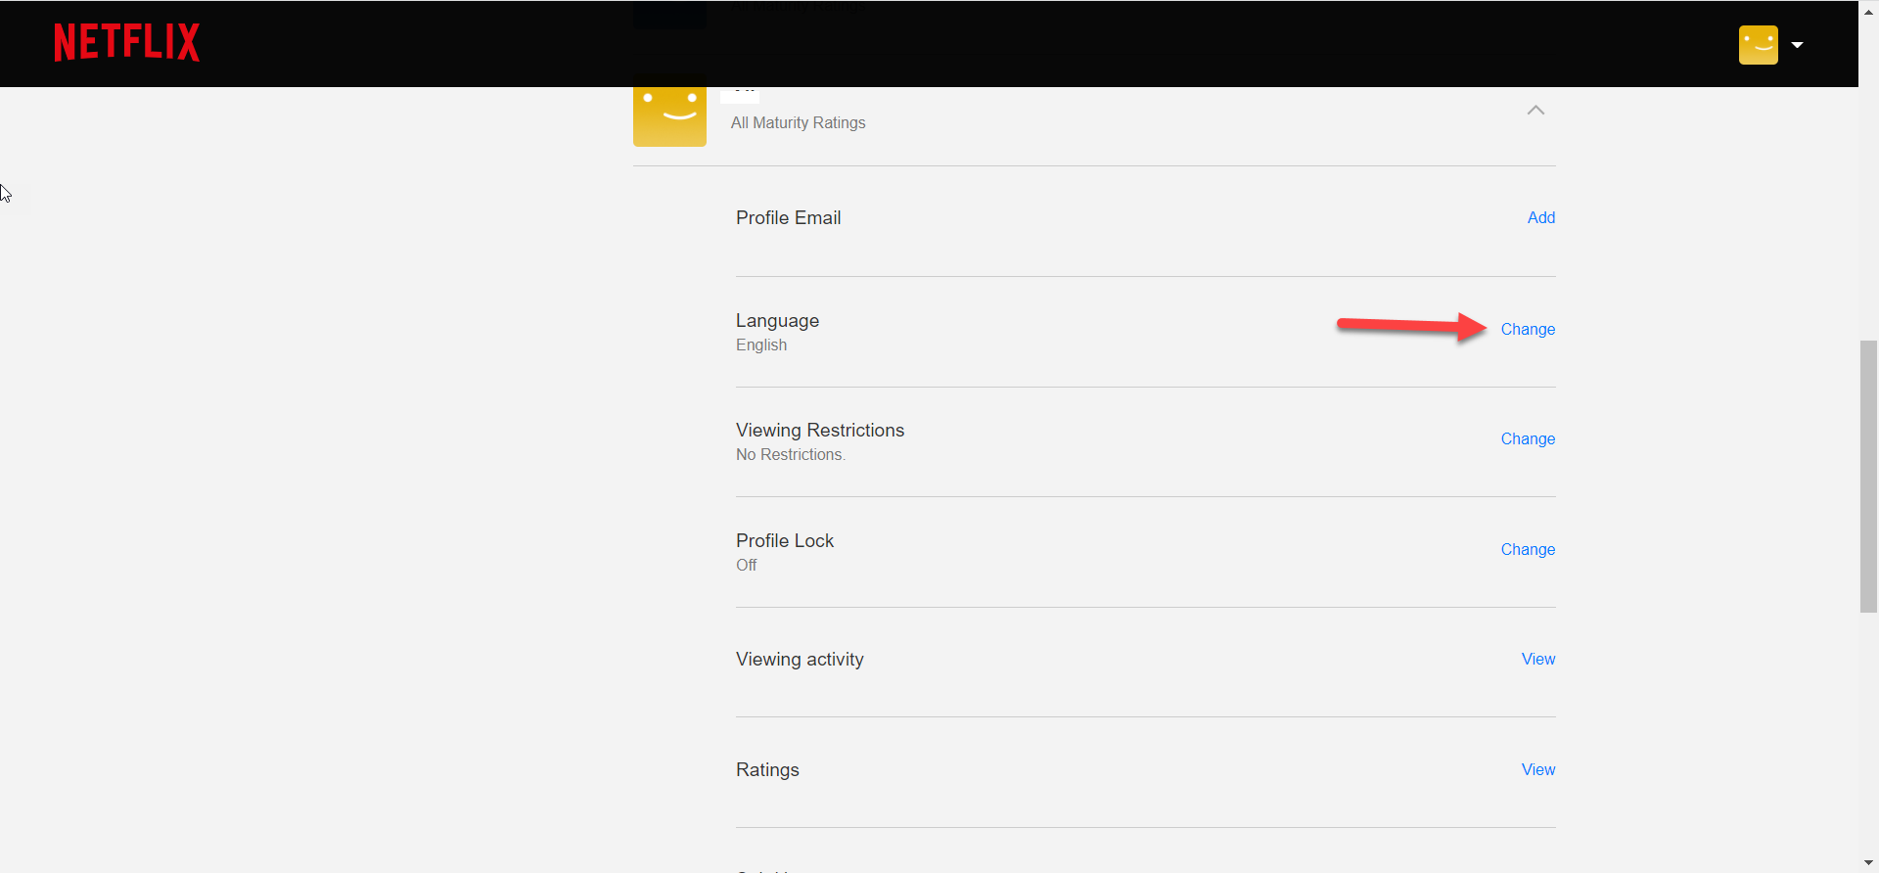Click the Viewing Restrictions heading
This screenshot has width=1879, height=873.
coord(819,431)
